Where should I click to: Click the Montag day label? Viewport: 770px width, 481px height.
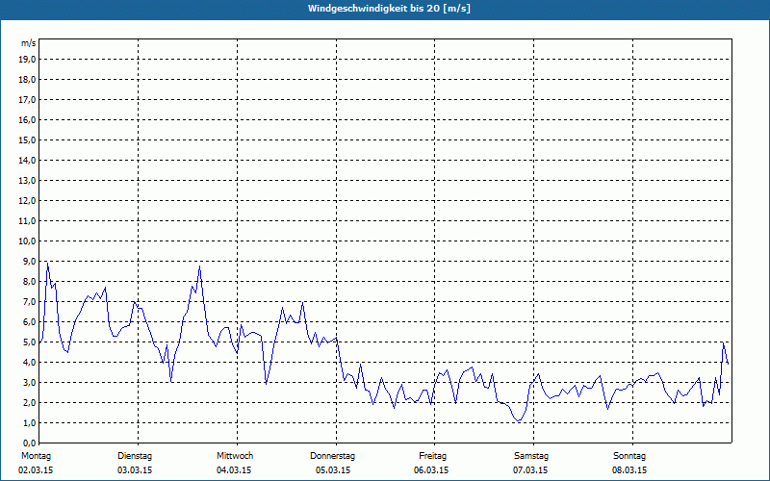36,456
